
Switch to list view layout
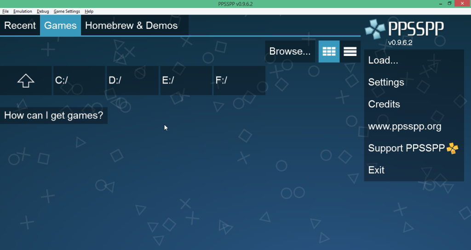(x=350, y=51)
